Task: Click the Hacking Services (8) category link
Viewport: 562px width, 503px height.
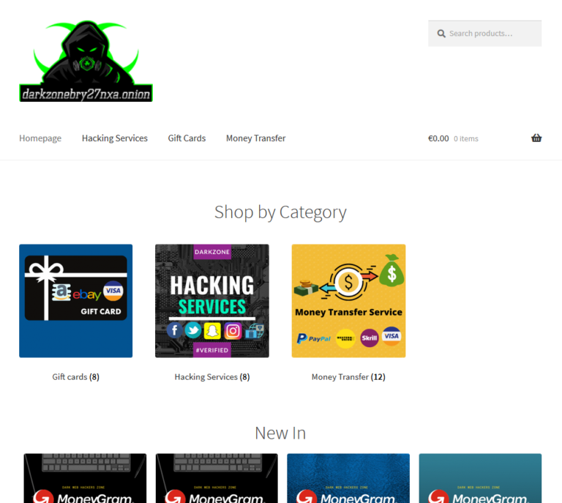Action: coord(212,377)
